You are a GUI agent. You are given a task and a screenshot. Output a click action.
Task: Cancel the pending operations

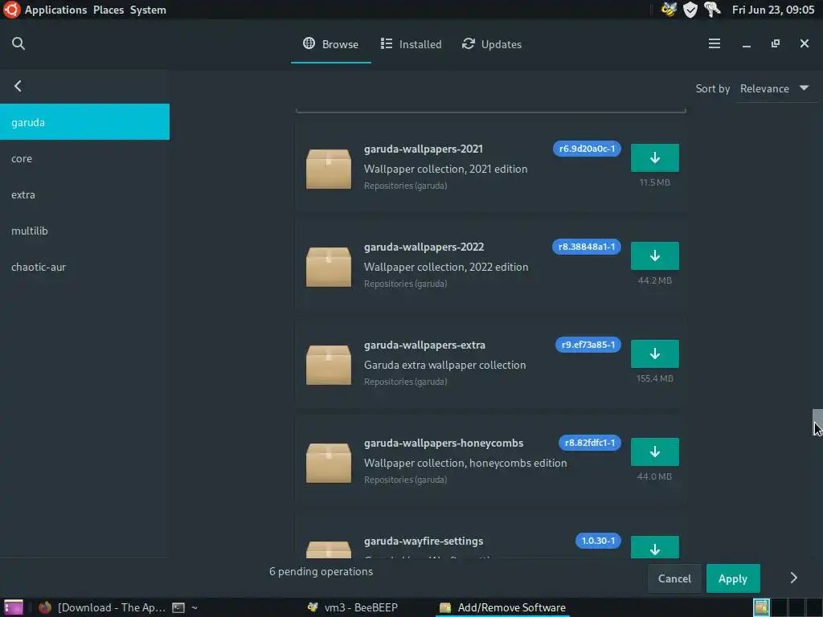pos(674,578)
